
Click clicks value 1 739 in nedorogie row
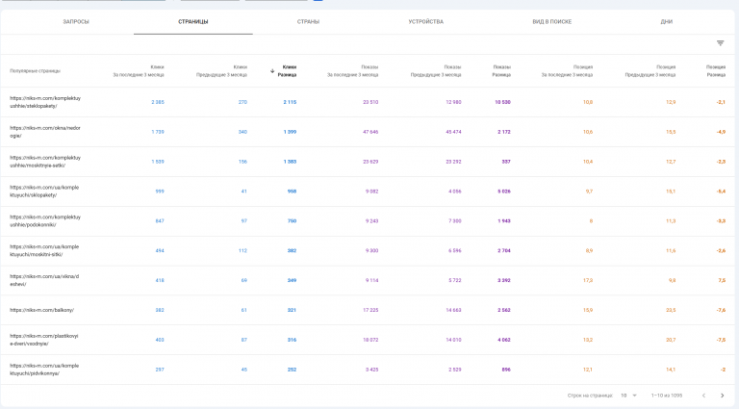click(x=158, y=132)
